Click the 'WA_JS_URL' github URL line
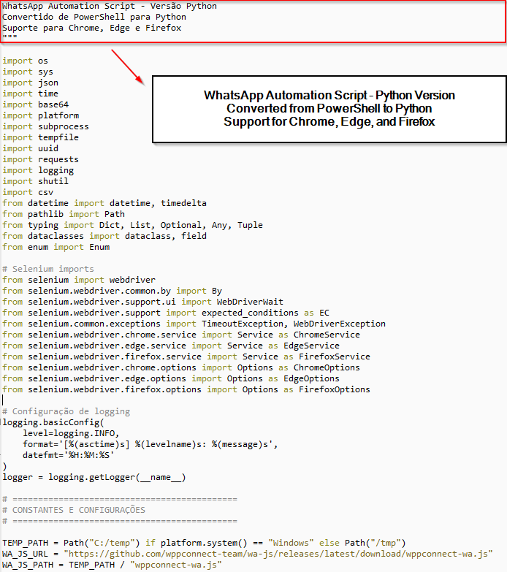 [248, 554]
